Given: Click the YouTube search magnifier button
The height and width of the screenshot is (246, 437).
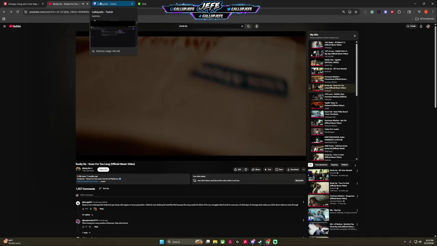Looking at the screenshot, I should (x=248, y=26).
